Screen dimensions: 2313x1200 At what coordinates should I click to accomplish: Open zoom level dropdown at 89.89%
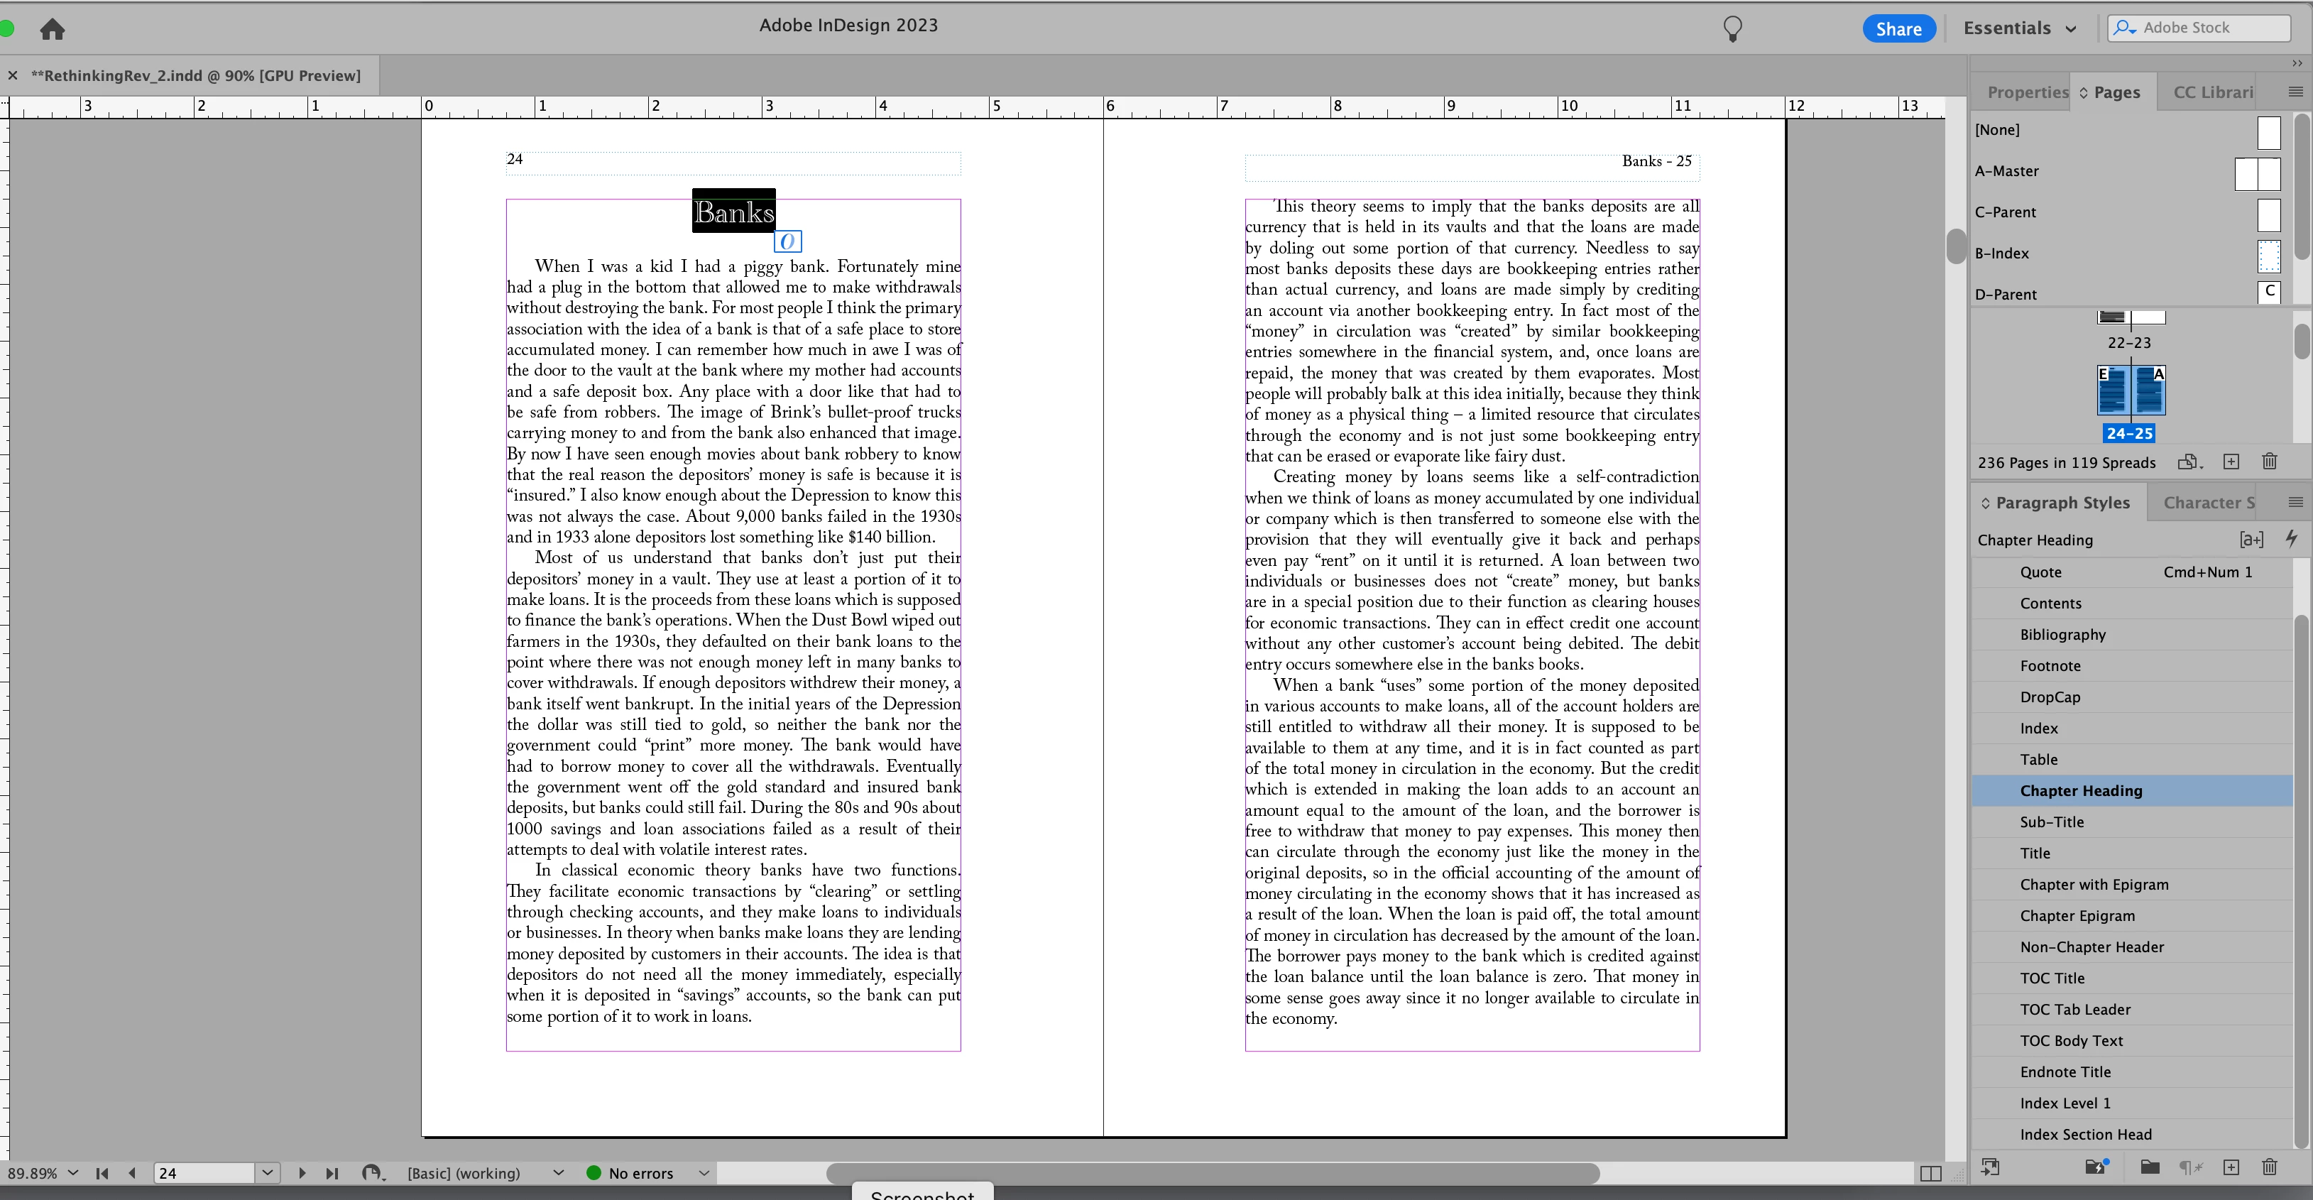(x=72, y=1173)
